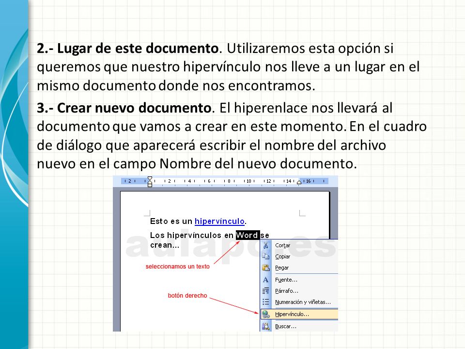
Task: Click 'Los hipervínculos en' text
Action: (192, 236)
